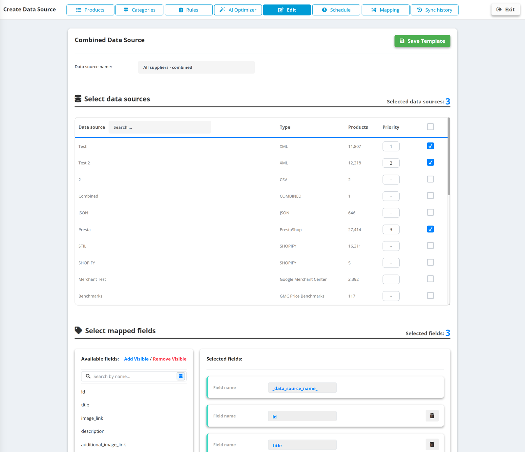Image resolution: width=525 pixels, height=452 pixels.
Task: Click the database filter icon in field search
Action: point(181,376)
